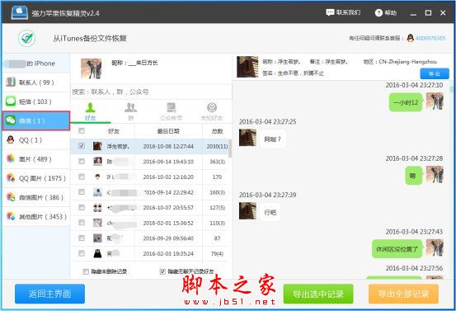The image size is (456, 311).
Task: Sort by 最后日期 column header
Action: (x=168, y=131)
